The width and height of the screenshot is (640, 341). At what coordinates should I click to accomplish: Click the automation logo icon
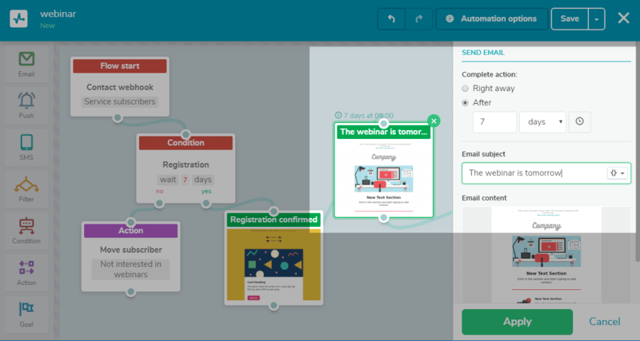(x=18, y=18)
